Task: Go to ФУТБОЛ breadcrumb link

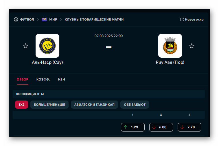Action: 27,19
